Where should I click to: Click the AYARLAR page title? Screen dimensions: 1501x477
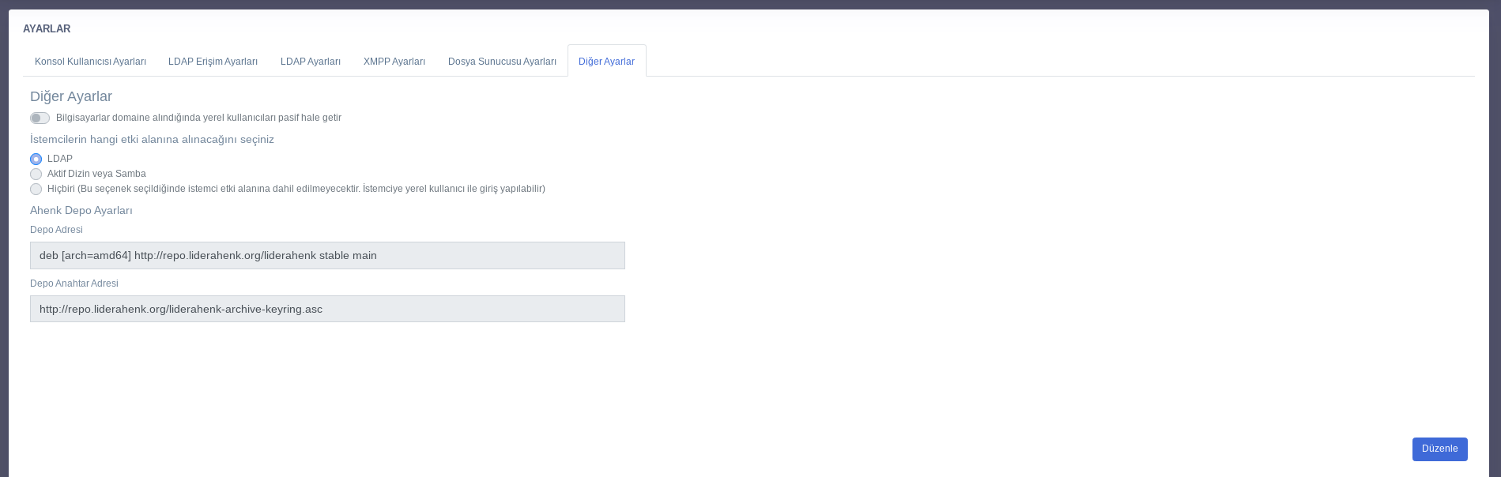[x=47, y=29]
